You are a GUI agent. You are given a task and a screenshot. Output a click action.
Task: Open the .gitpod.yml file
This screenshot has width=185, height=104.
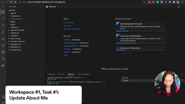(x=15, y=33)
